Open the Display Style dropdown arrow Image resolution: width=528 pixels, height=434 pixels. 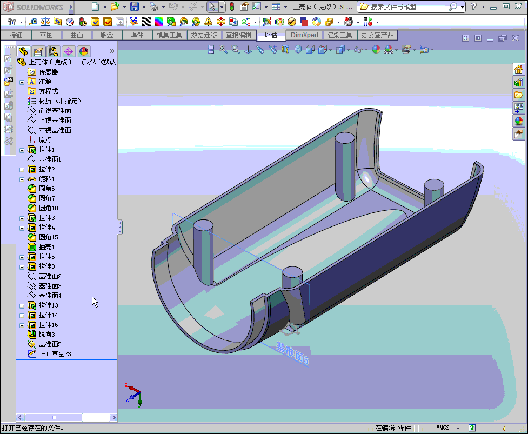348,50
